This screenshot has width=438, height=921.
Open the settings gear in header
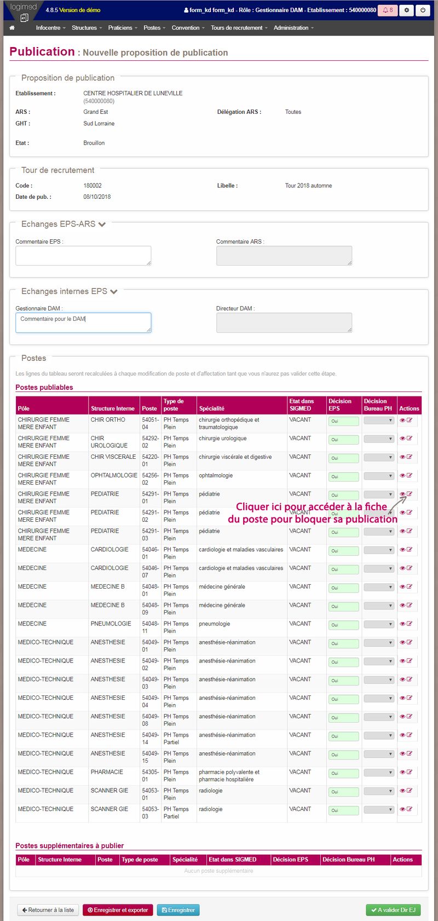pos(406,10)
